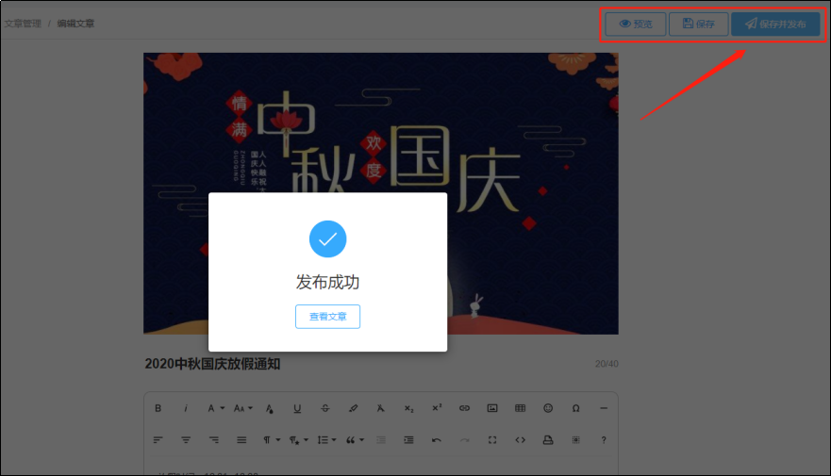Justify the text
Image resolution: width=831 pixels, height=476 pixels.
241,440
